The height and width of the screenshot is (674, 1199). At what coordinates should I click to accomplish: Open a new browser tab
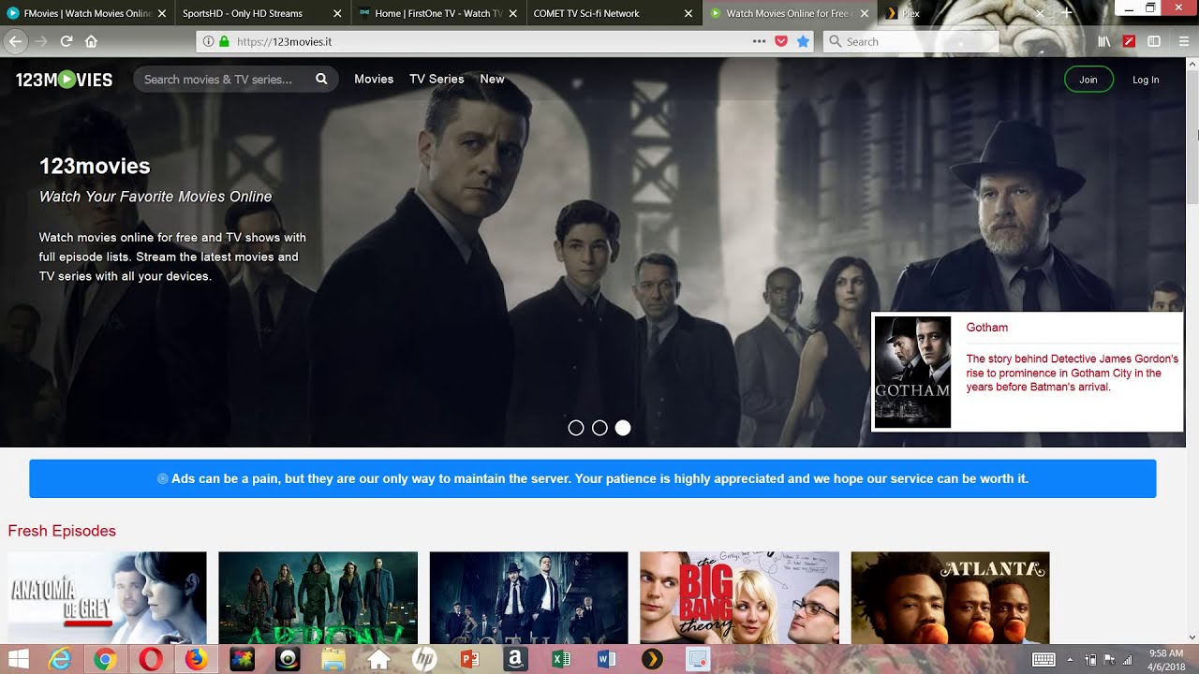(x=1067, y=13)
